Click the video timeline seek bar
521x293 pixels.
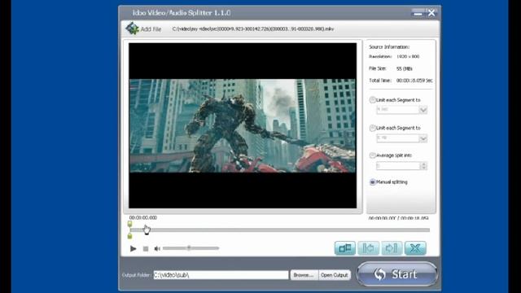coord(280,230)
